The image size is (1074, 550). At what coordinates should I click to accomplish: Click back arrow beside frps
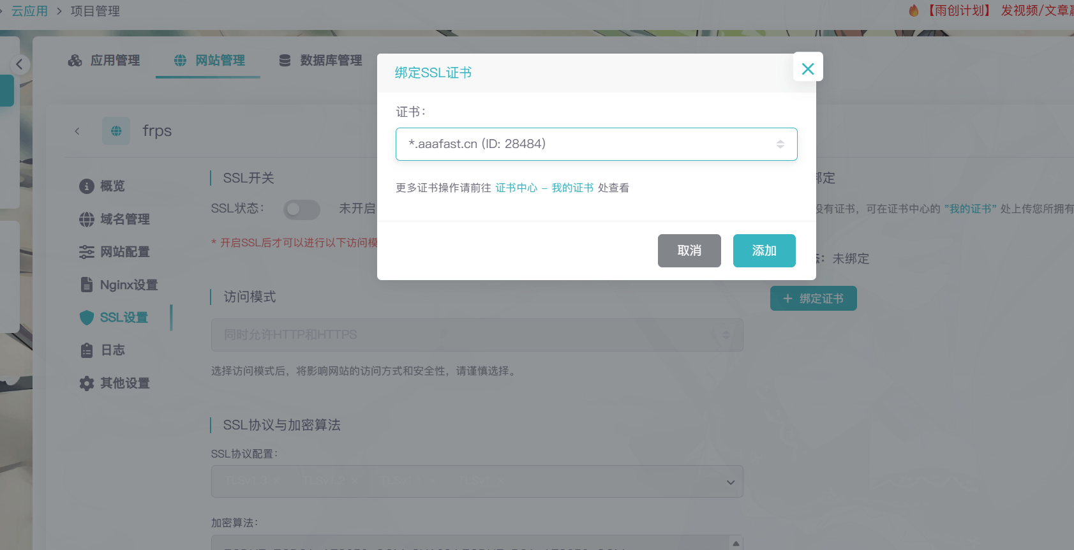tap(77, 131)
